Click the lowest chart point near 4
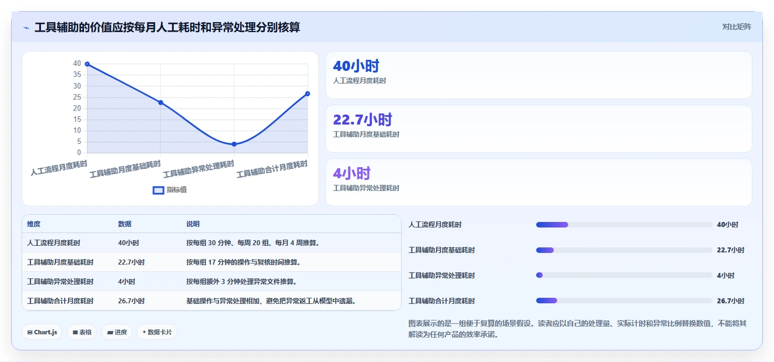774x362 pixels. coord(234,144)
